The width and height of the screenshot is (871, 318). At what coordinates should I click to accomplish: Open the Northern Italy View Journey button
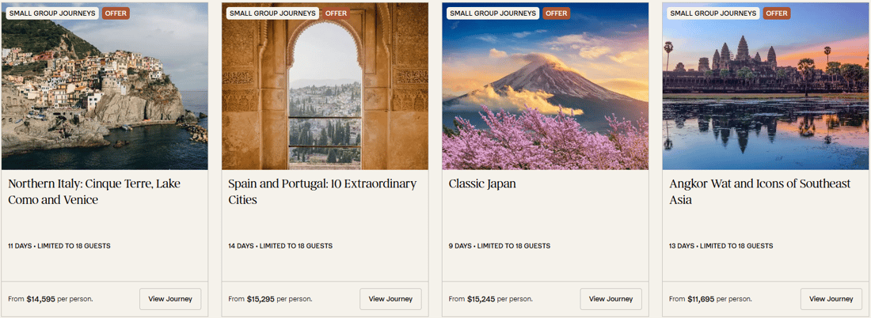coord(170,299)
